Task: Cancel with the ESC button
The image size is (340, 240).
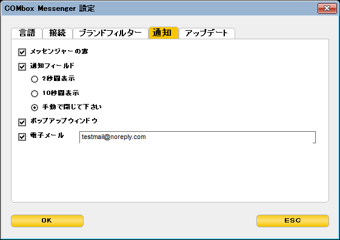Action: coord(293,221)
